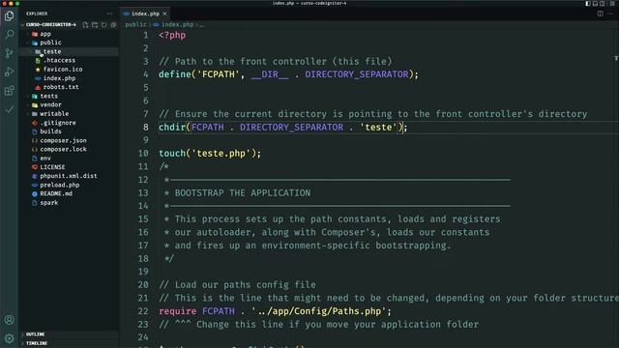Click 'teste.php' string on line 10
619x348 pixels.
click(221, 153)
